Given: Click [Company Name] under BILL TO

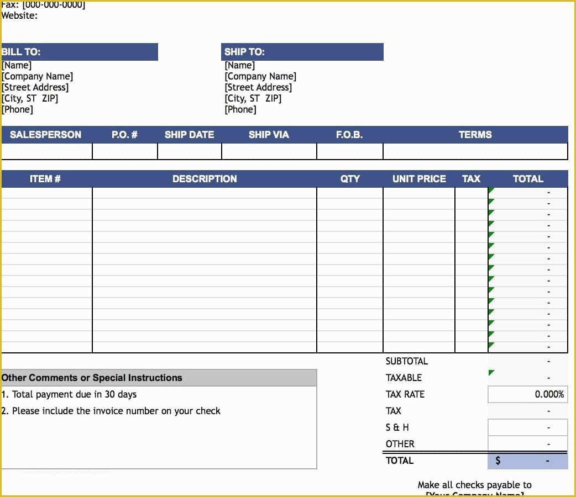Looking at the screenshot, I should pos(38,76).
